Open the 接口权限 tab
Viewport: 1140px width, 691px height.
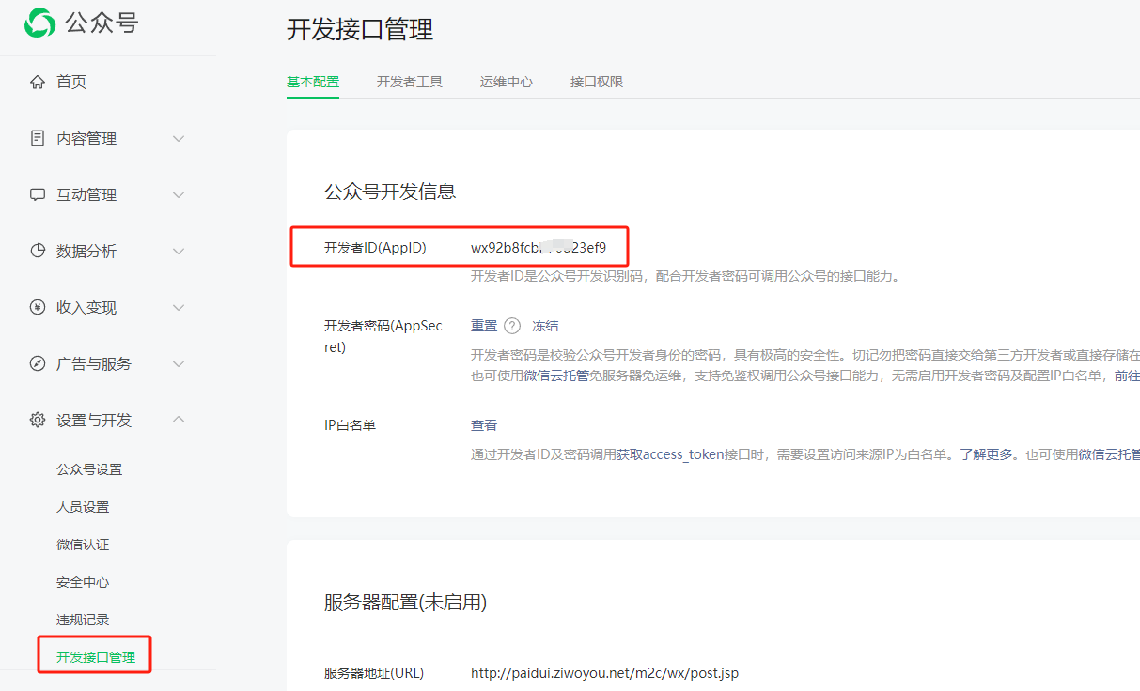tap(597, 82)
